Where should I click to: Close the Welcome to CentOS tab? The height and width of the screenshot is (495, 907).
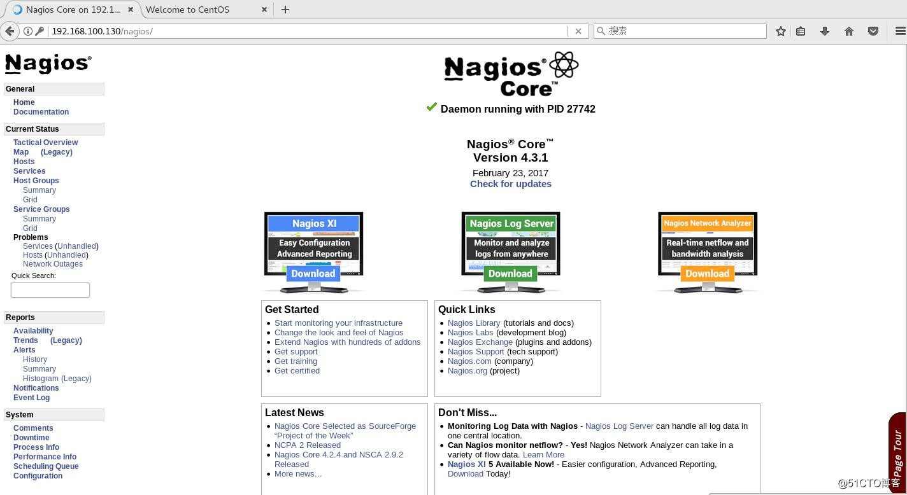coord(265,10)
